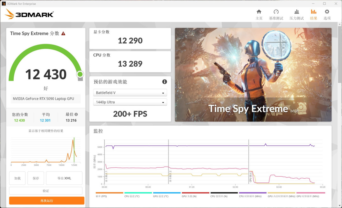The image size is (342, 208).
Task: Select the 压力测试 tab label
Action: 296,18
